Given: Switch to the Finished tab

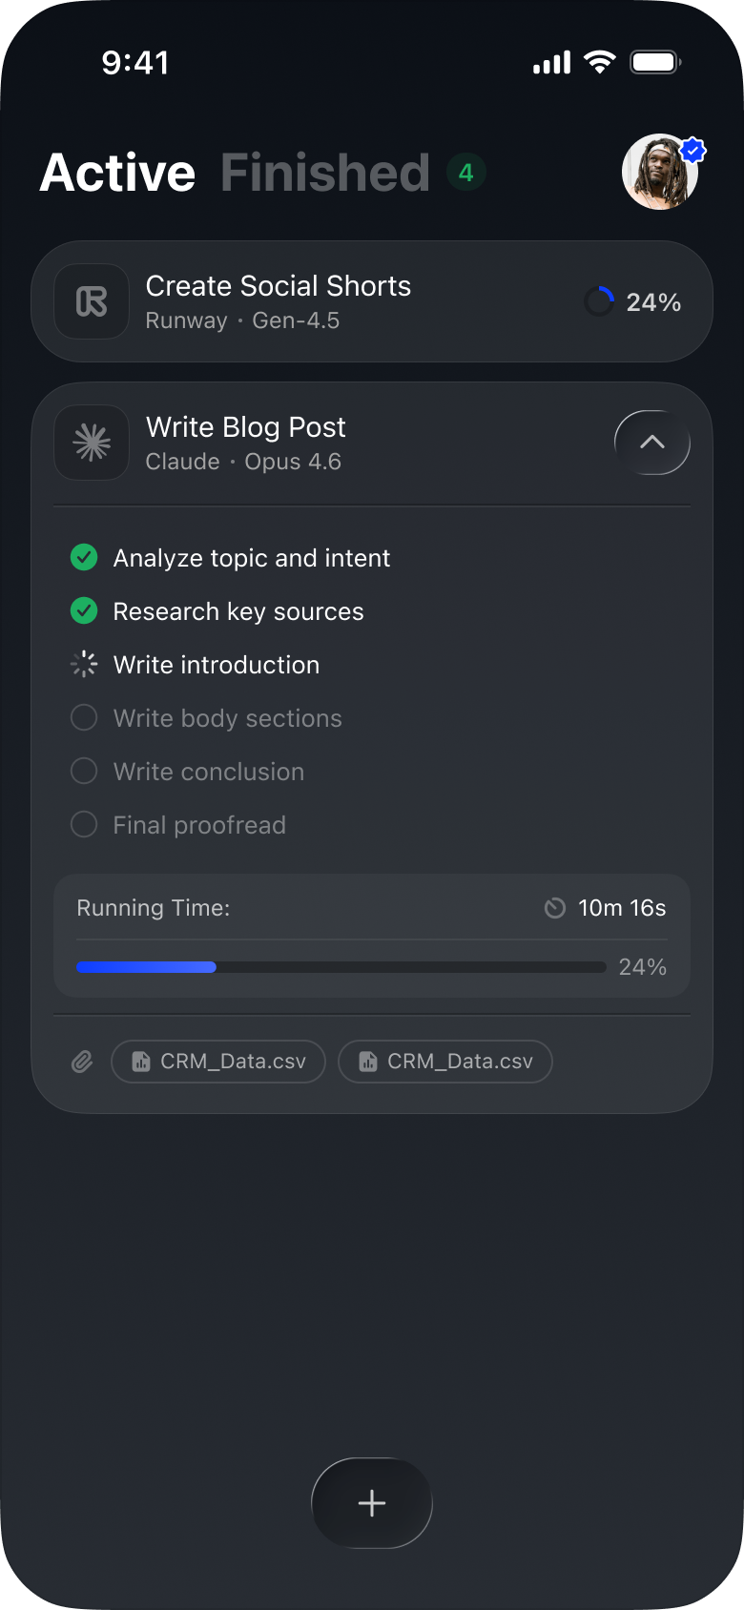Looking at the screenshot, I should (325, 173).
